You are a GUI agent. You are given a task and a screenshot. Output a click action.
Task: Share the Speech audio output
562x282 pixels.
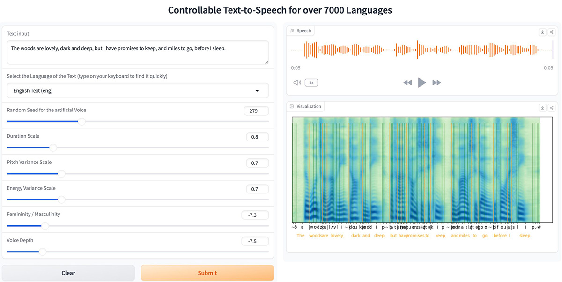pyautogui.click(x=552, y=32)
